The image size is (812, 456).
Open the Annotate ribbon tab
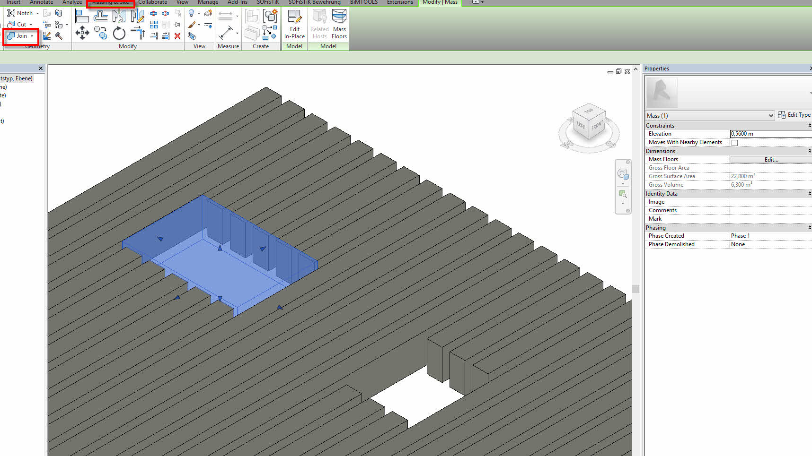coord(42,2)
